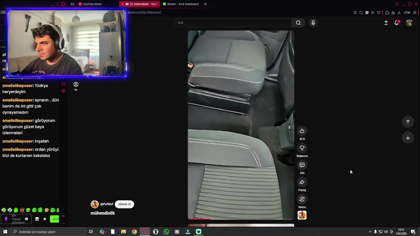Send the chat message with Gön button
Screen dimensions: 420x236
[x=54, y=219]
